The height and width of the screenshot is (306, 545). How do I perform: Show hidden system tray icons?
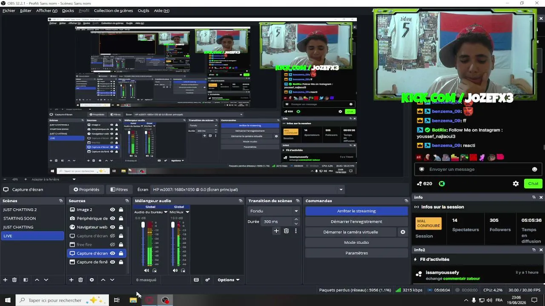tap(466, 300)
